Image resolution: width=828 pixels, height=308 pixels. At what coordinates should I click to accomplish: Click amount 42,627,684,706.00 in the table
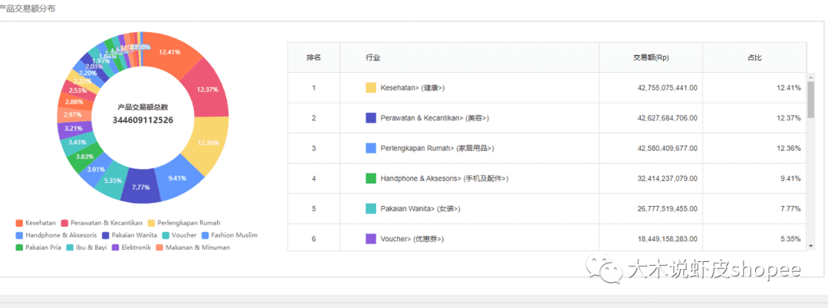coord(668,118)
